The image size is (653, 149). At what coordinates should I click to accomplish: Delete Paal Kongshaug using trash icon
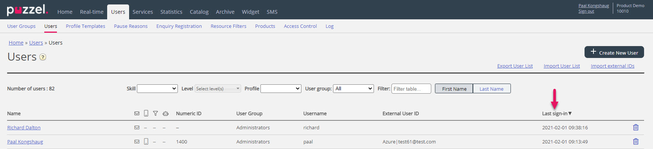[636, 142]
